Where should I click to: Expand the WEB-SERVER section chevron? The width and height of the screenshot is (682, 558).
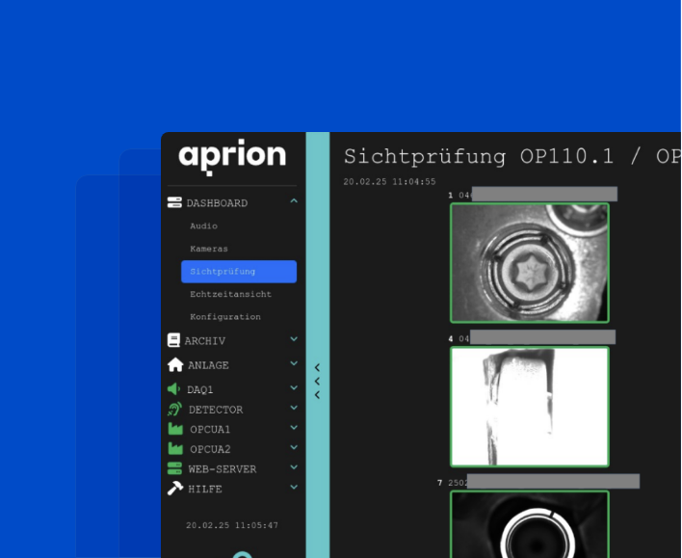(x=294, y=467)
